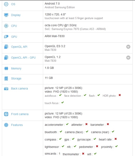The height and width of the screenshot is (156, 135).
Task: Click the Features gear icon
Action: tap(6, 125)
